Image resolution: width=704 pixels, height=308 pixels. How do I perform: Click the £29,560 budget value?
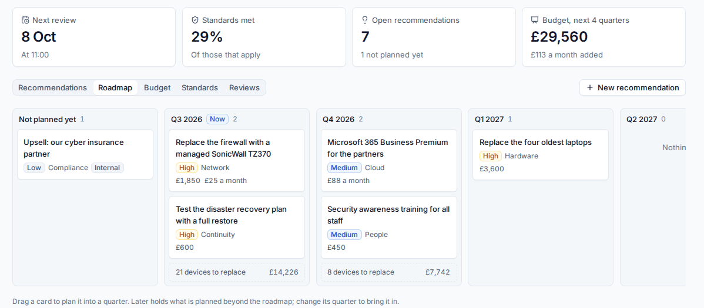pos(559,37)
